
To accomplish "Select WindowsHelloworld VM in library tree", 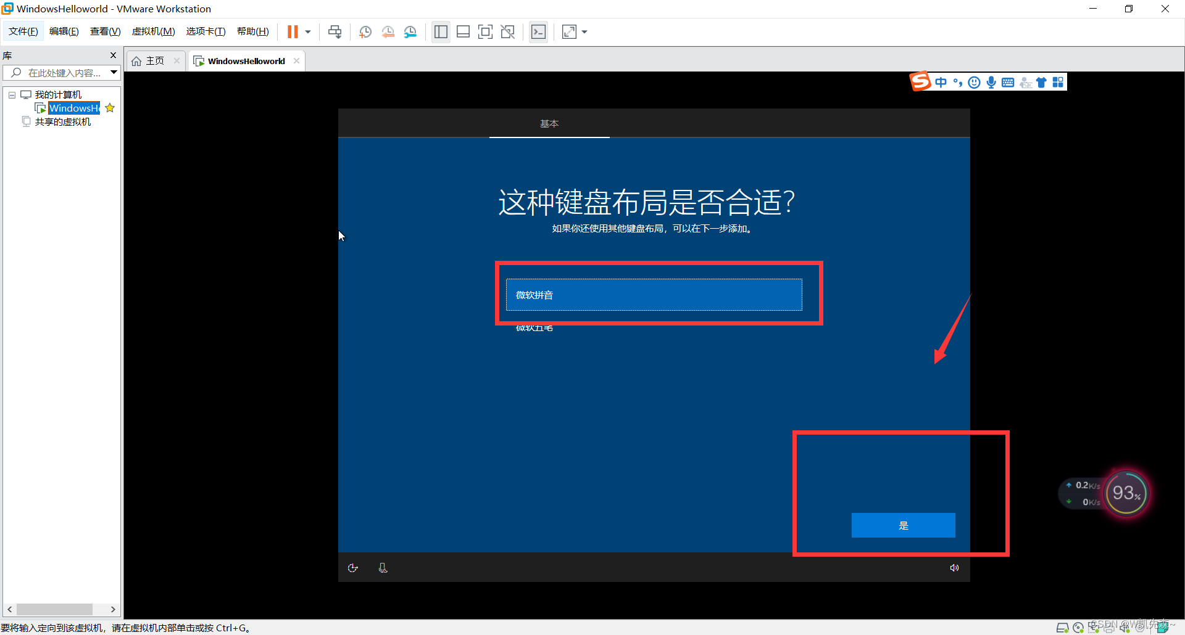I will [74, 109].
